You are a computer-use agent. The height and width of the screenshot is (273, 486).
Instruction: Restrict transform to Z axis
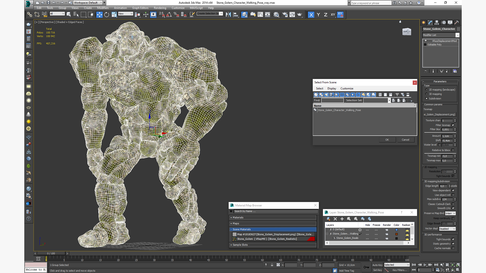click(x=326, y=15)
